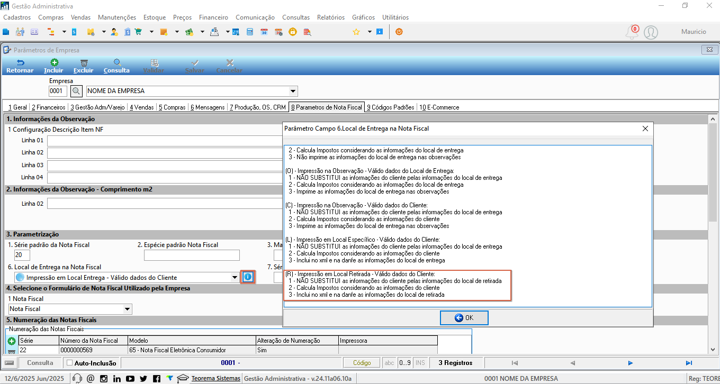Toggle the Auto-Inclusão checkbox
Image resolution: width=720 pixels, height=384 pixels.
pyautogui.click(x=69, y=363)
